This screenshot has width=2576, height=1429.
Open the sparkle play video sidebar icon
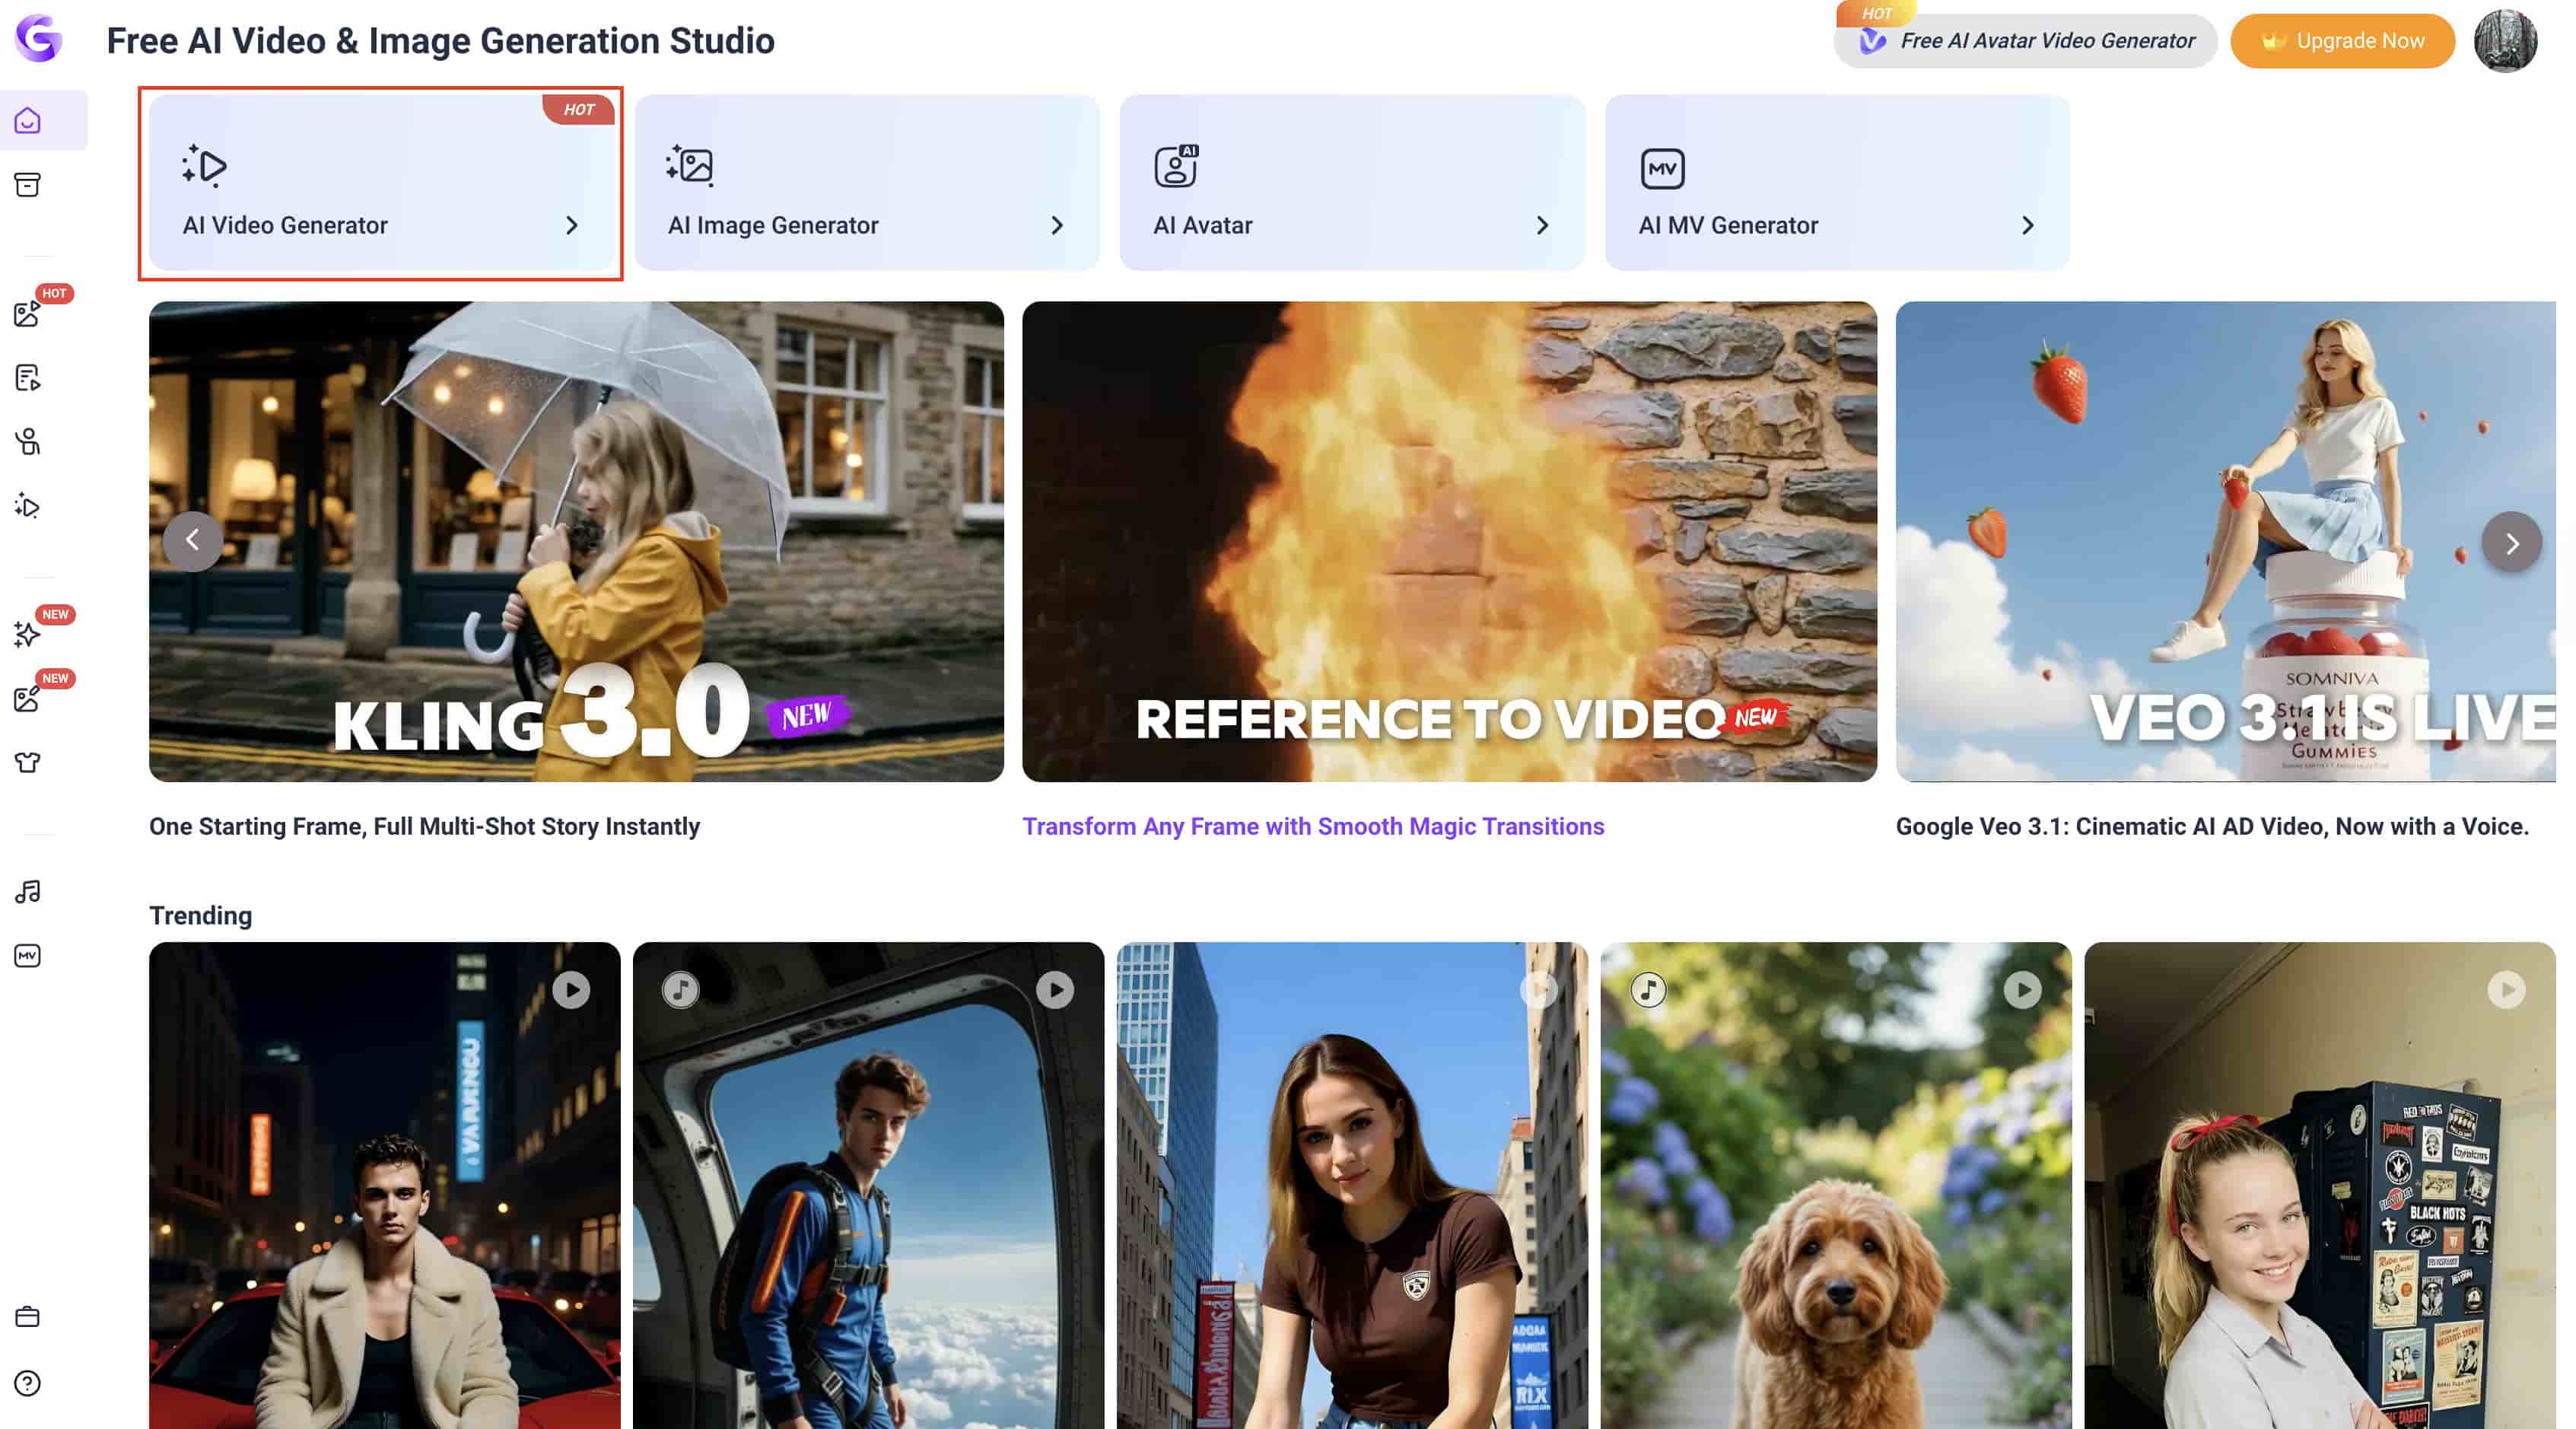click(28, 506)
